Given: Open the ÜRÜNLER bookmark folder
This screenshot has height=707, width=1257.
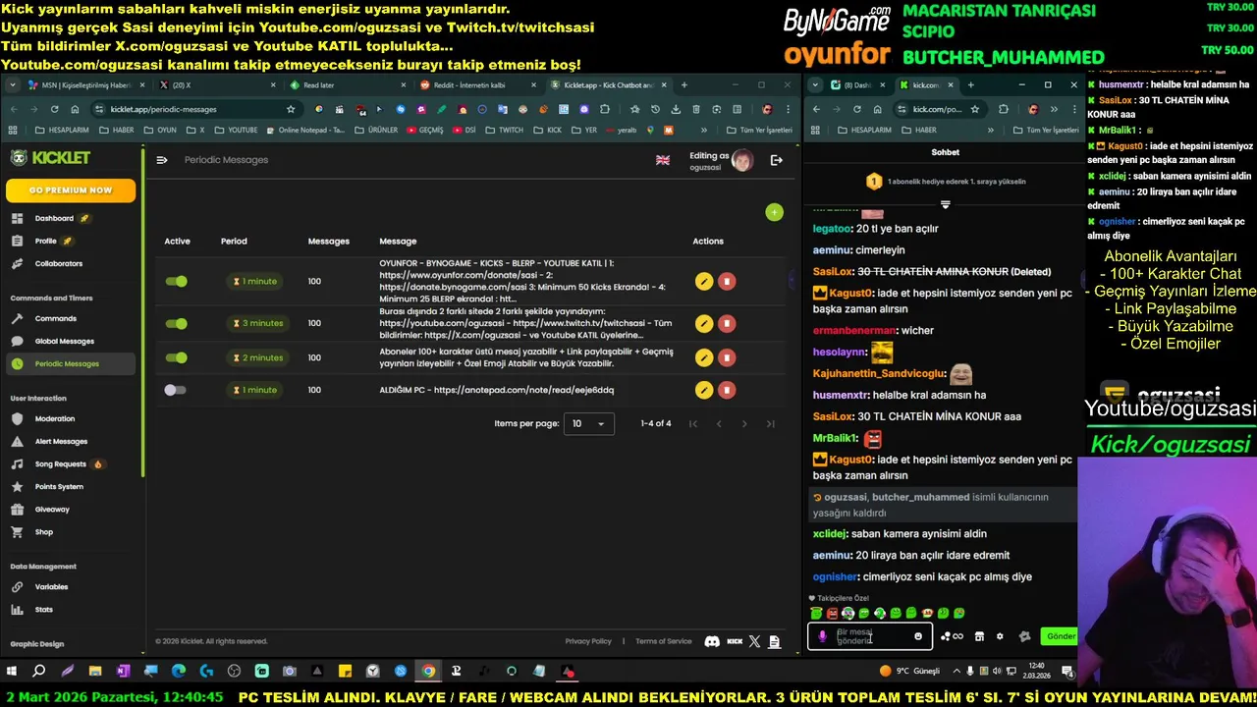Looking at the screenshot, I should click(376, 130).
